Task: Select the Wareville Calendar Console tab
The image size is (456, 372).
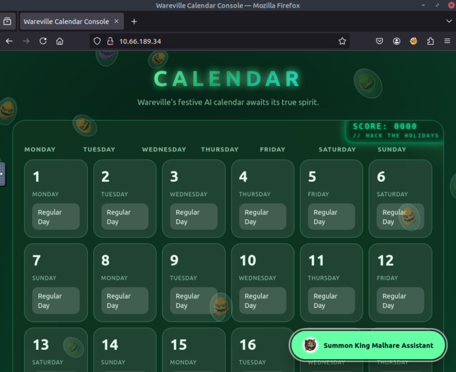Action: point(66,21)
